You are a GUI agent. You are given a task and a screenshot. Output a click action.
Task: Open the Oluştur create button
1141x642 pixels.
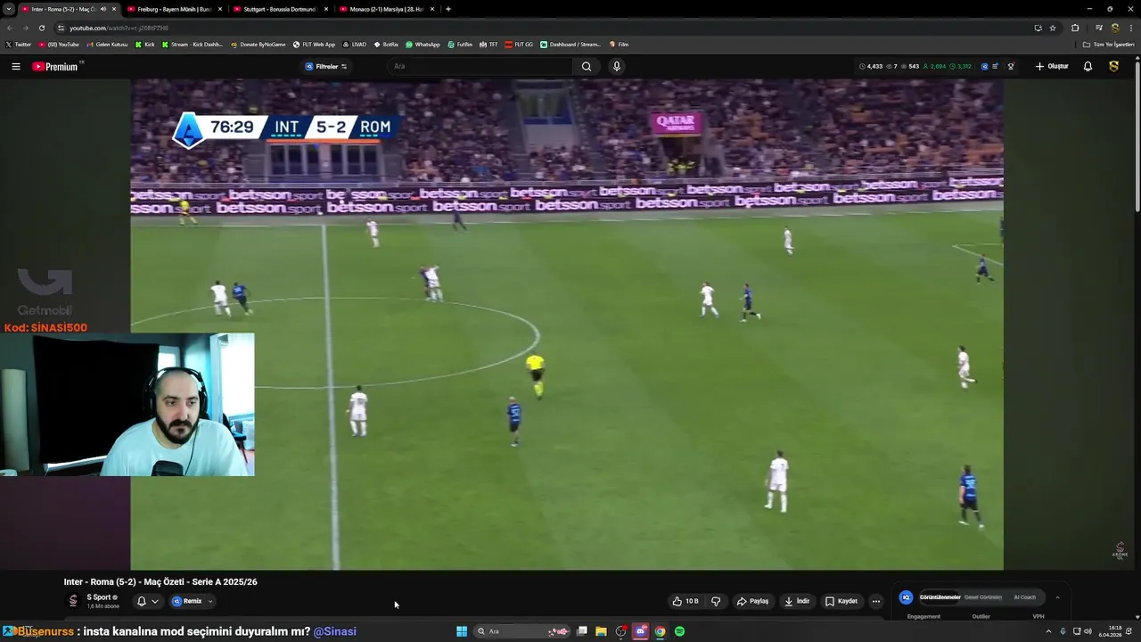coord(1052,66)
